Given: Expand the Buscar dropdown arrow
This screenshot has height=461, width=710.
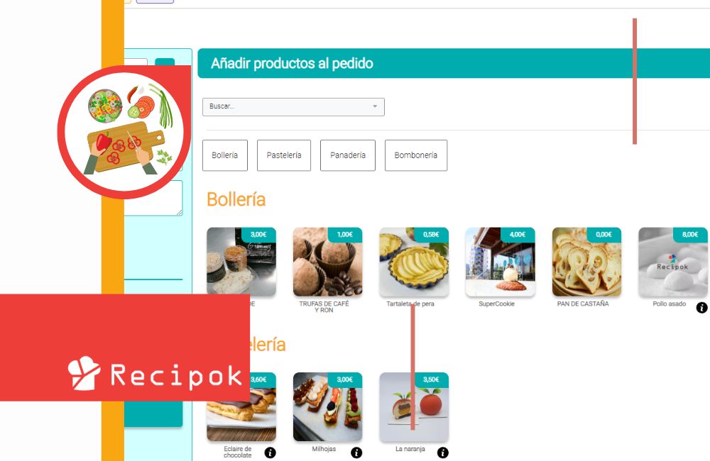Looking at the screenshot, I should 375,106.
